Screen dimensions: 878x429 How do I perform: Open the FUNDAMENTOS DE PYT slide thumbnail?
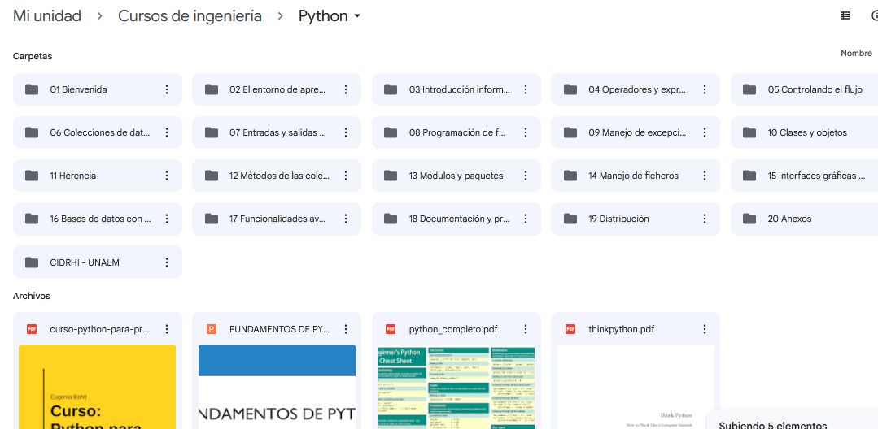[277, 387]
